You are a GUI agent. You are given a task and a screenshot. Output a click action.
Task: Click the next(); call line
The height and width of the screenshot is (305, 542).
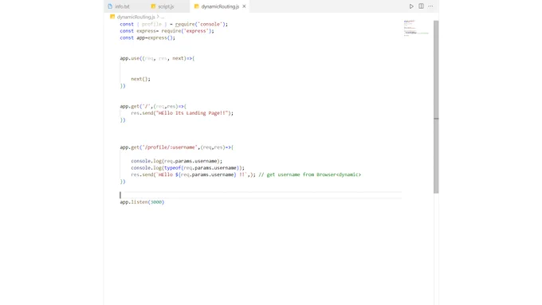point(141,79)
